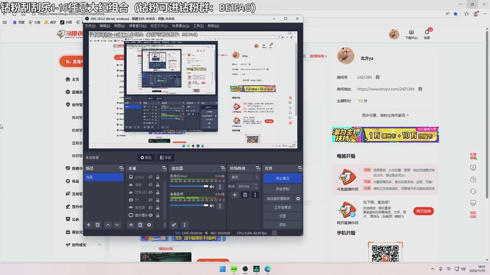Favorite this page with browser star icon
490x275 pixels.
(x=455, y=13)
